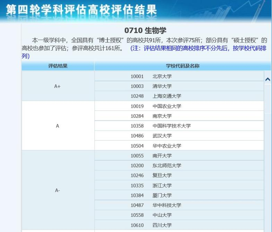Image resolution: width=272 pixels, height=232 pixels.
Task: Click the A- grade cell
Action: (x=58, y=190)
